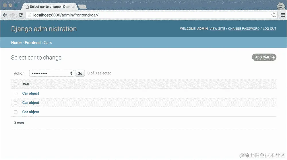Open a new browser tab

pos(82,7)
